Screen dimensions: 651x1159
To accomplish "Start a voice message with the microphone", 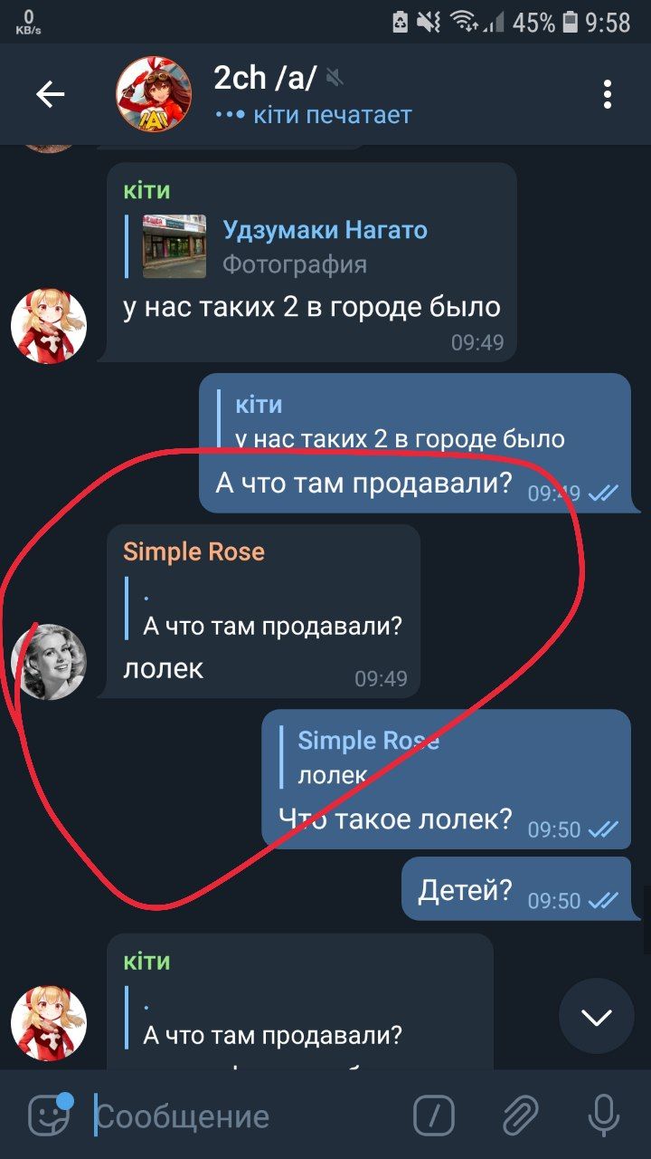I will 603,1116.
